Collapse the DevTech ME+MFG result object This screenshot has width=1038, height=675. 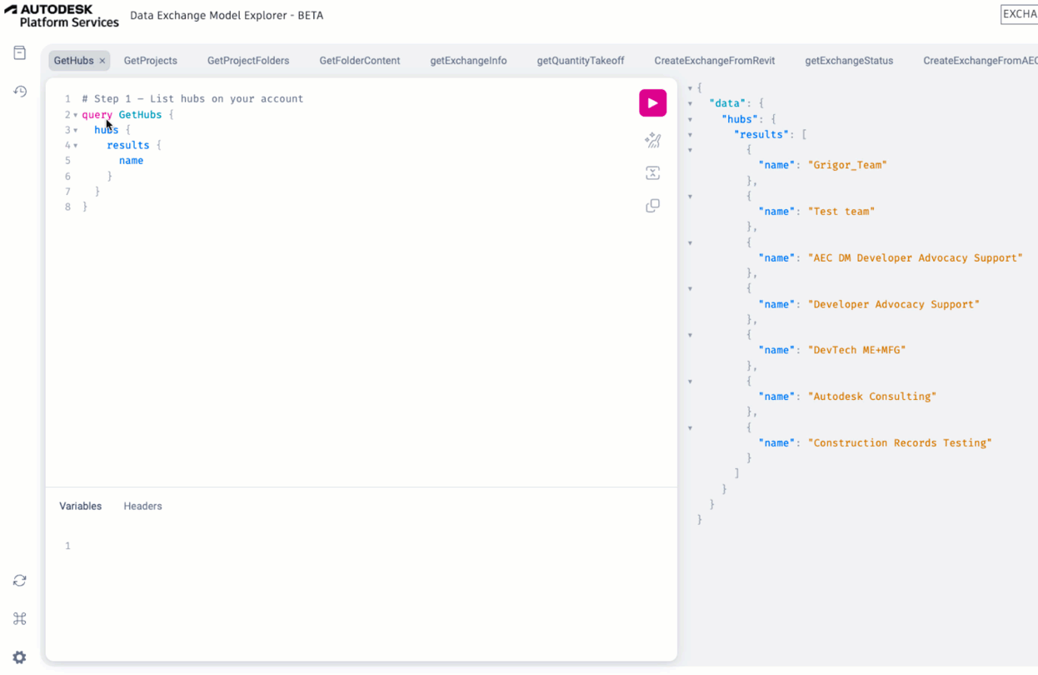click(690, 336)
